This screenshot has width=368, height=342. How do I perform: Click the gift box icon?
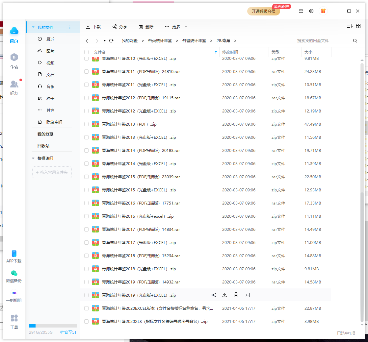323,11
